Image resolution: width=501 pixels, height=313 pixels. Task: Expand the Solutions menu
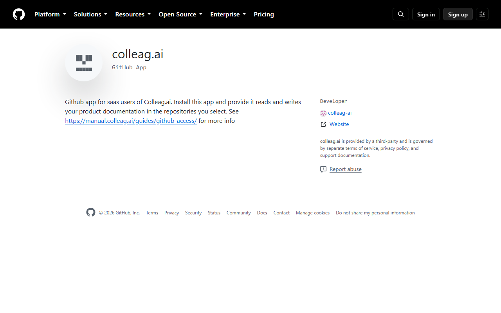point(90,14)
